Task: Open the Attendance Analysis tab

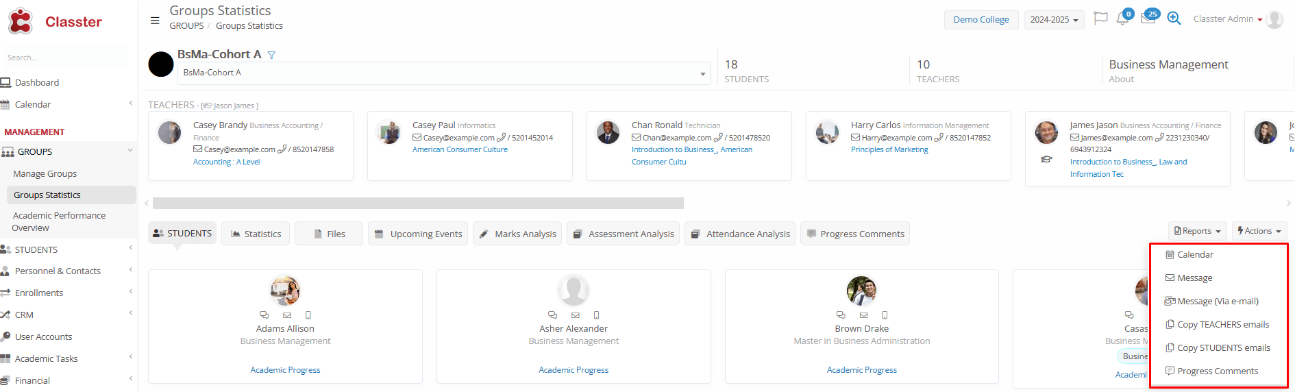Action: click(740, 234)
